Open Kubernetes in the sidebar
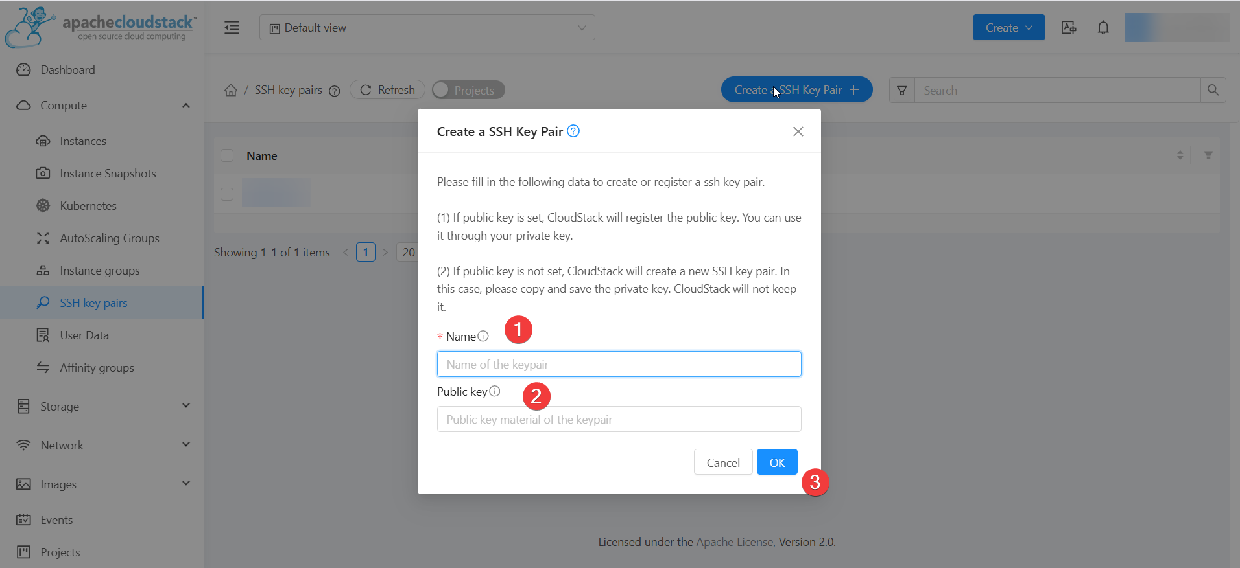 [88, 206]
